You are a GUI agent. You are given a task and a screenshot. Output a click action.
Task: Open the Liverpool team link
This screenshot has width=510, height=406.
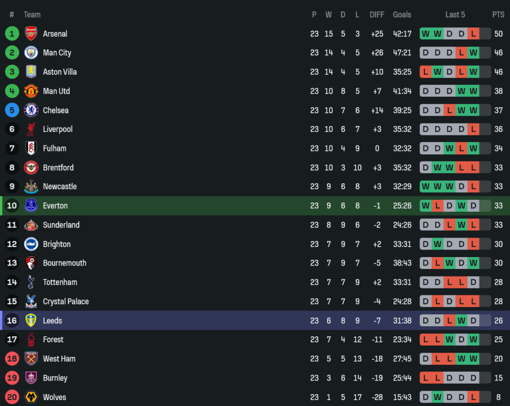point(58,129)
